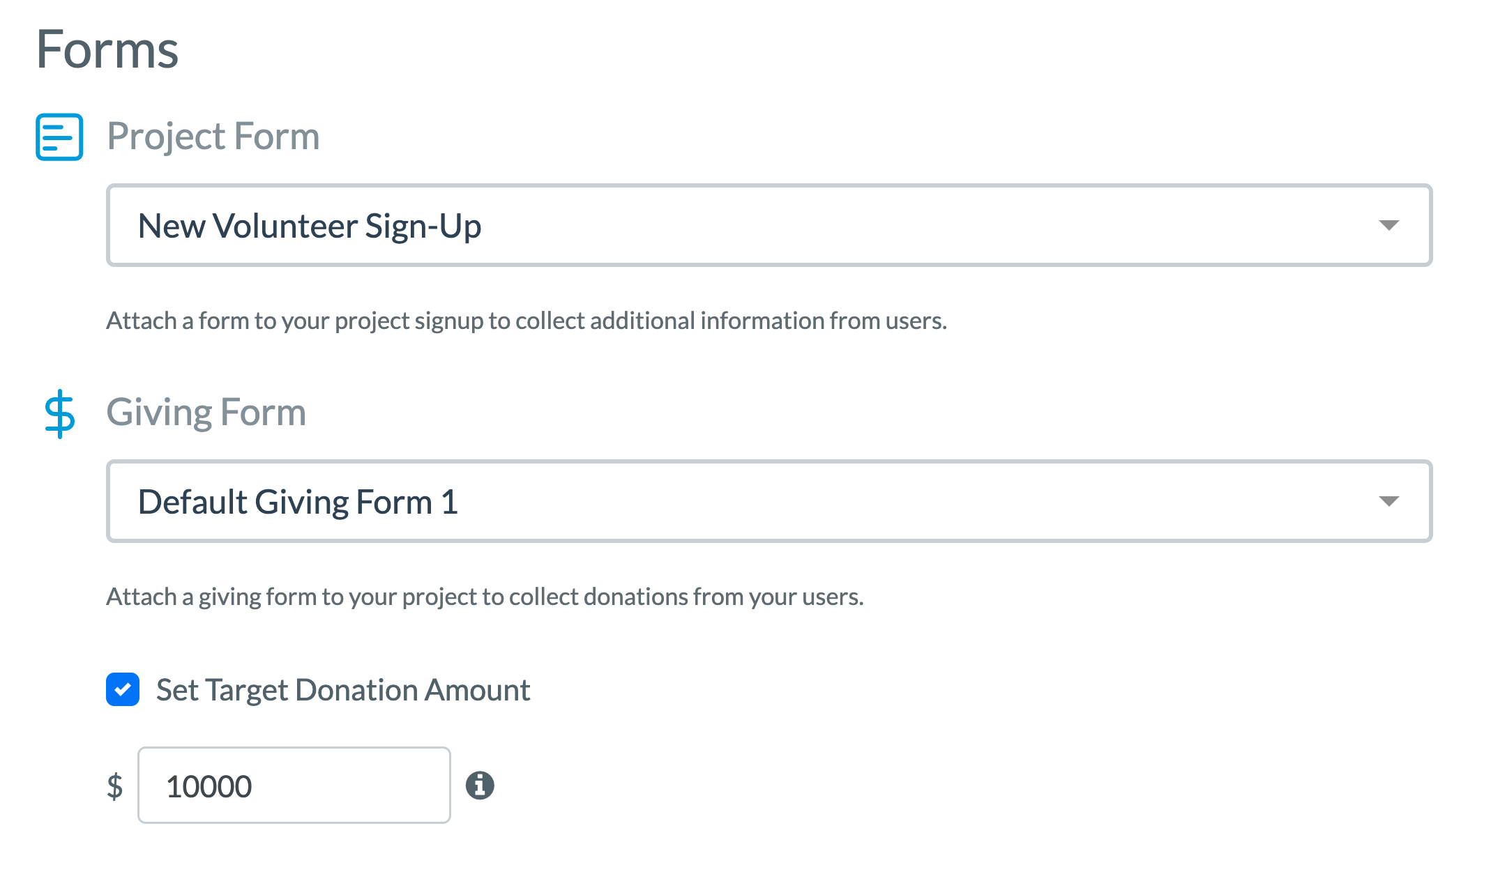Click the giving form donations help text
Image resolution: width=1491 pixels, height=881 pixels.
[x=485, y=597]
